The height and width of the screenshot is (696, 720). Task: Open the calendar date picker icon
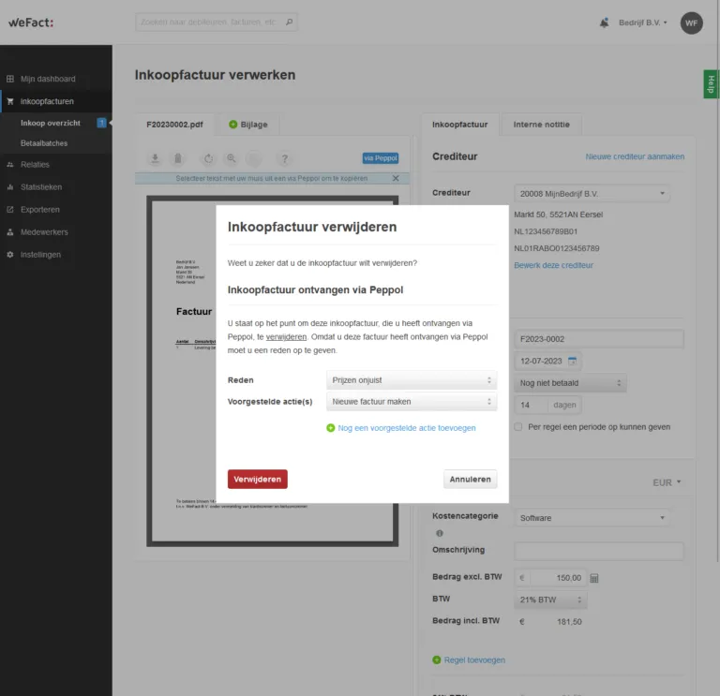pos(572,361)
